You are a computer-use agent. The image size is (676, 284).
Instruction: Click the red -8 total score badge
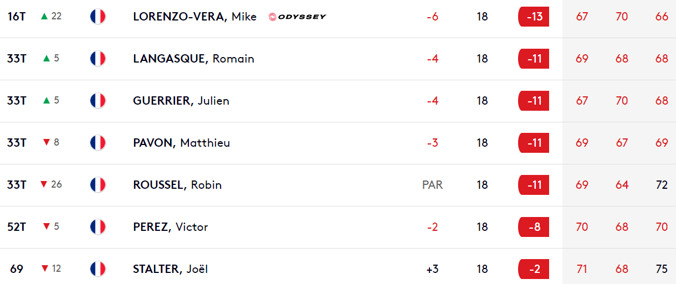[534, 227]
